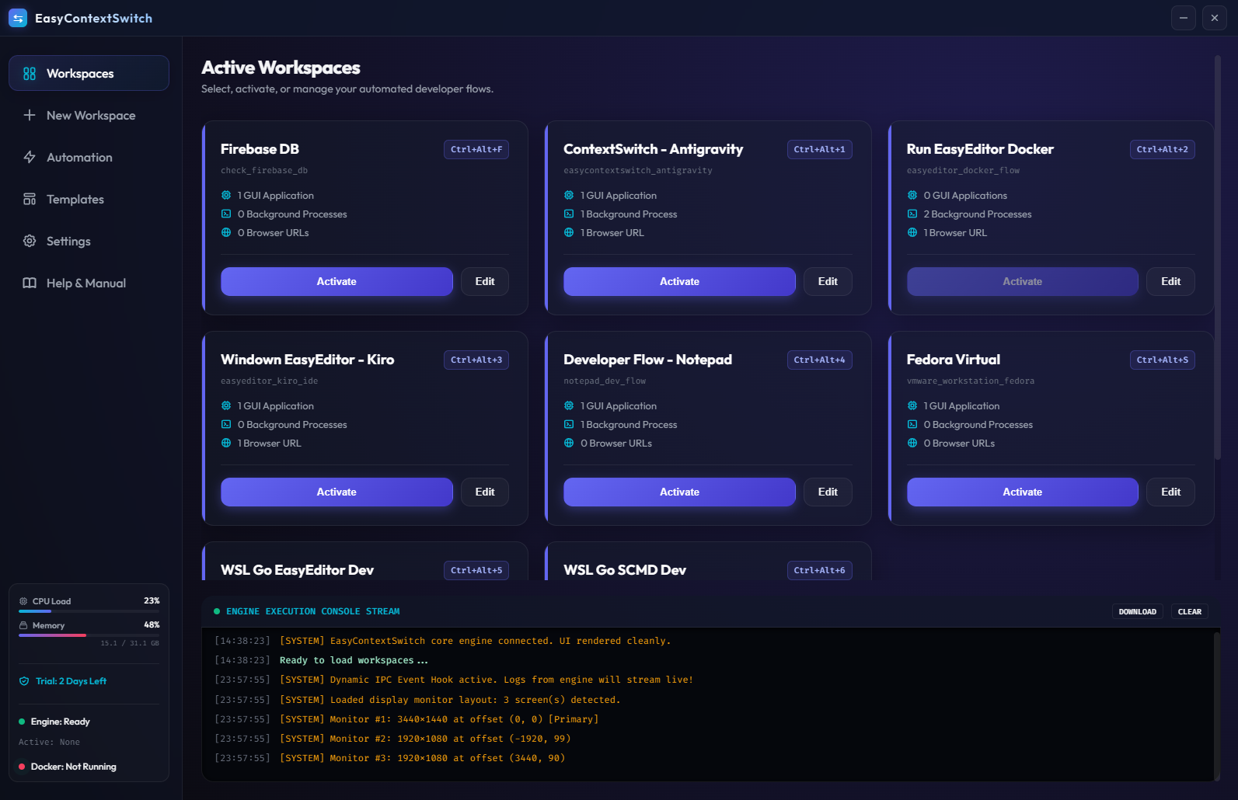Open the Workspaces sidebar section
Screen dimensions: 1238x800
89,73
